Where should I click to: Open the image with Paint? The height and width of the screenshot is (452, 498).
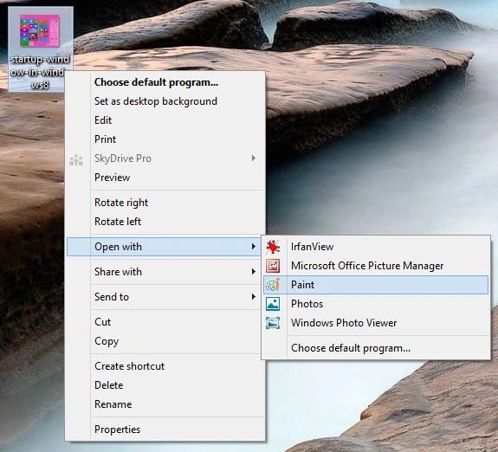[376, 285]
